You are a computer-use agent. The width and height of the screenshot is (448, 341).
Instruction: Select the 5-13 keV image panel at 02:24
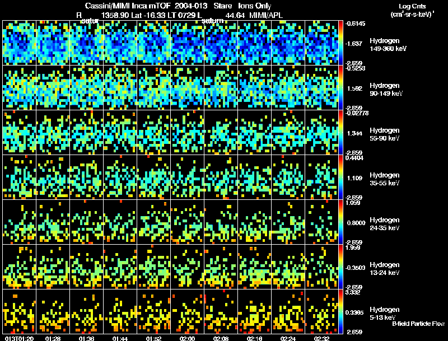(x=288, y=312)
